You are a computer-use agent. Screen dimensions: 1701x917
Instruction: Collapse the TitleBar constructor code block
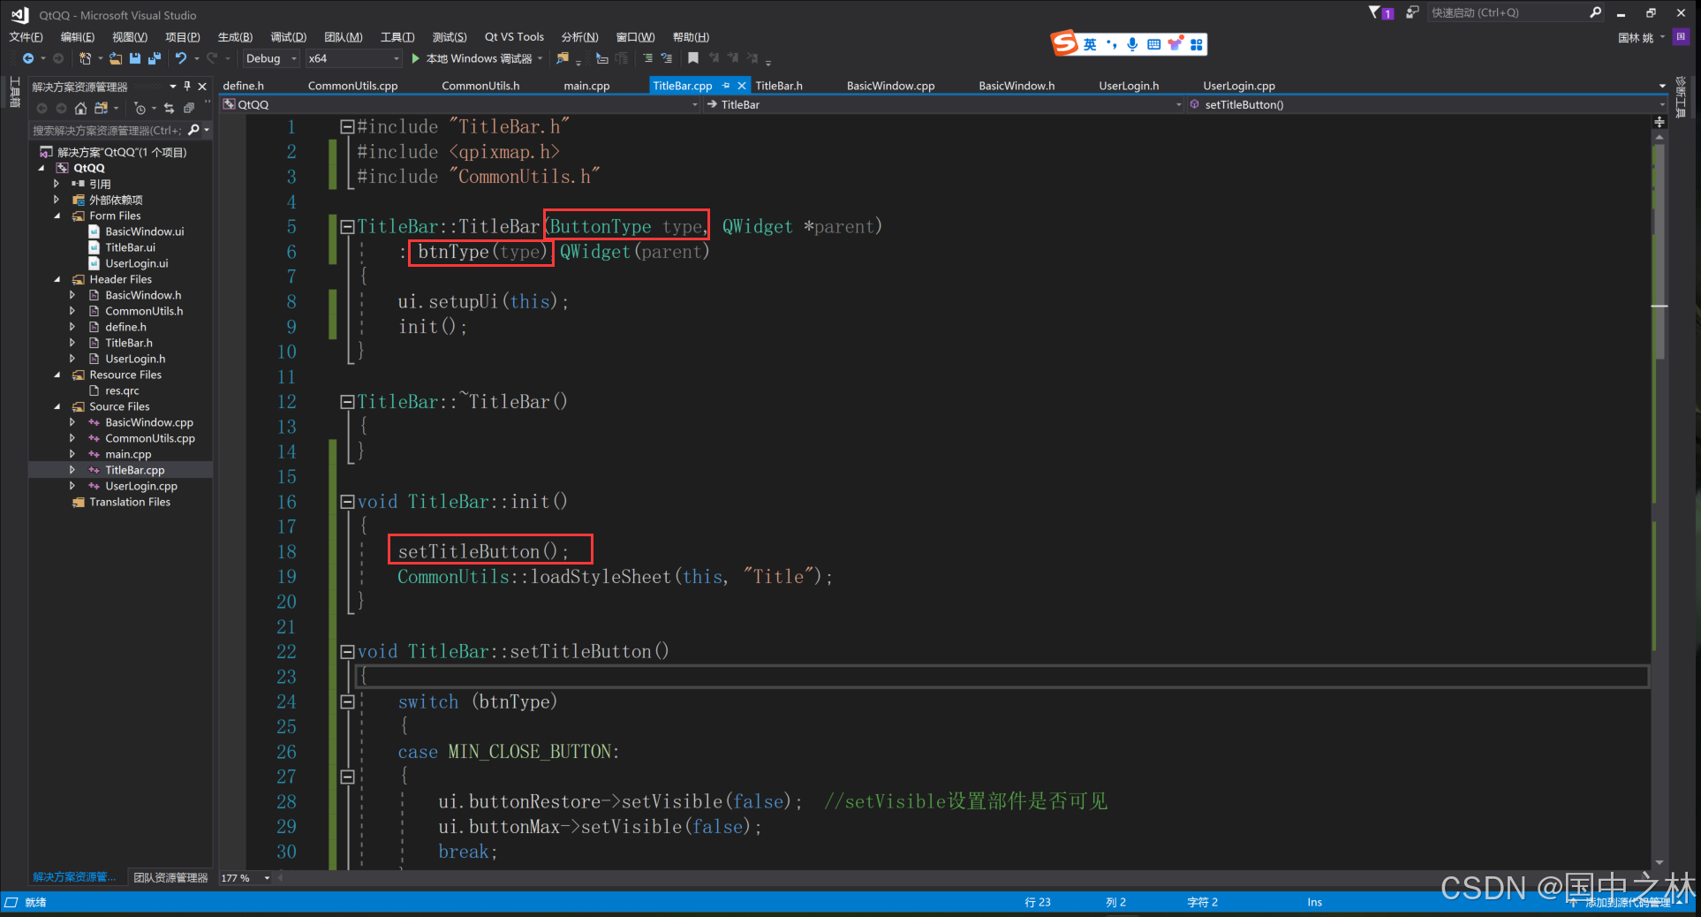pos(347,226)
